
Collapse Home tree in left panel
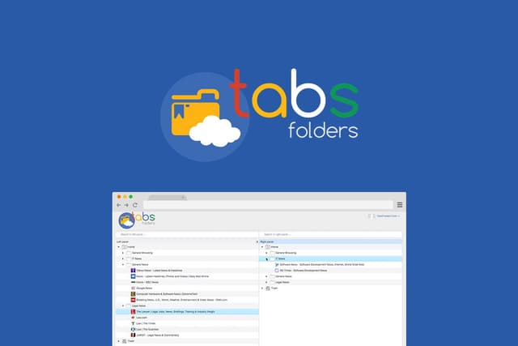coord(119,247)
